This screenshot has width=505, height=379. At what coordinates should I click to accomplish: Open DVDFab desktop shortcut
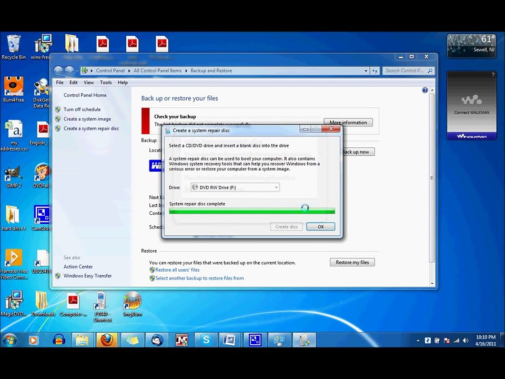(41, 176)
